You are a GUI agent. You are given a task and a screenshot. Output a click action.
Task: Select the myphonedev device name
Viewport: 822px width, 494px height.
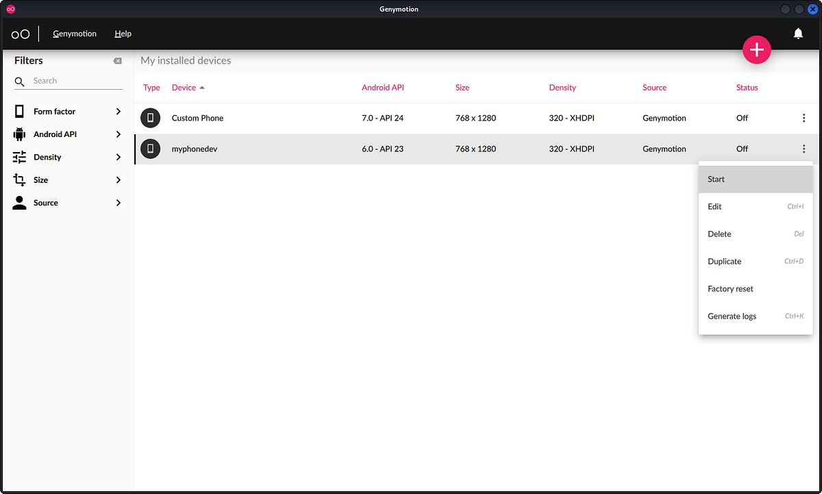click(x=195, y=149)
